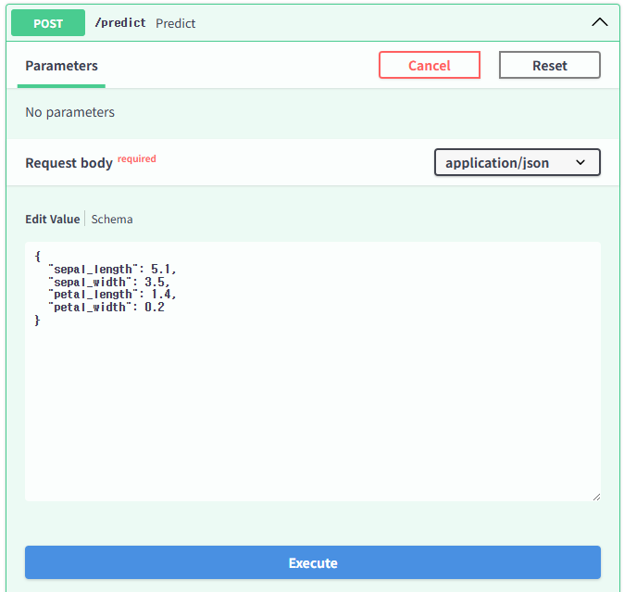Select the Parameters tab
The image size is (624, 592).
click(x=61, y=66)
